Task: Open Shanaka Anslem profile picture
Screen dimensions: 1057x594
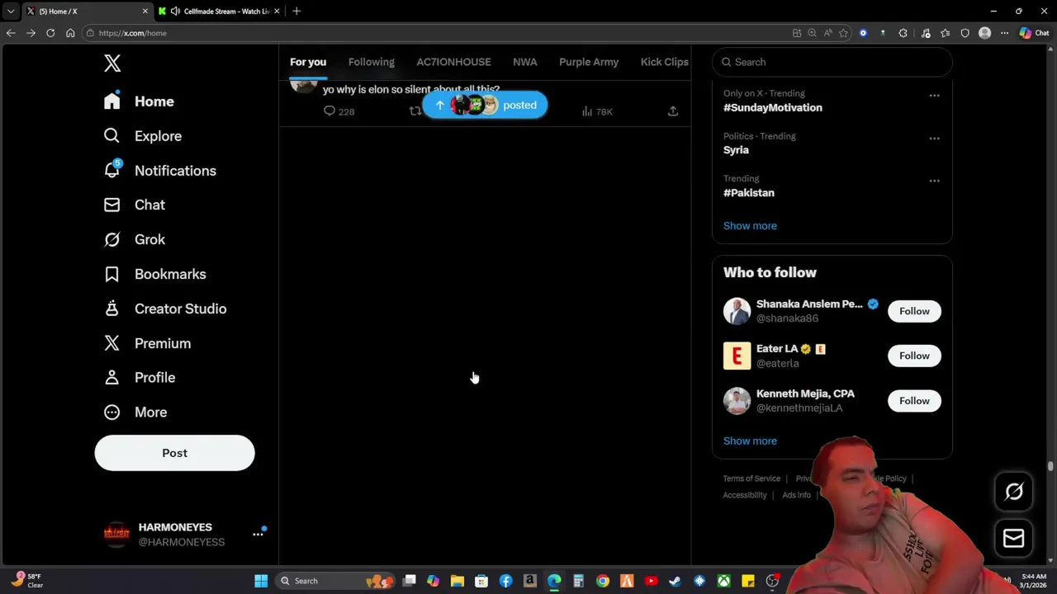Action: pyautogui.click(x=737, y=311)
